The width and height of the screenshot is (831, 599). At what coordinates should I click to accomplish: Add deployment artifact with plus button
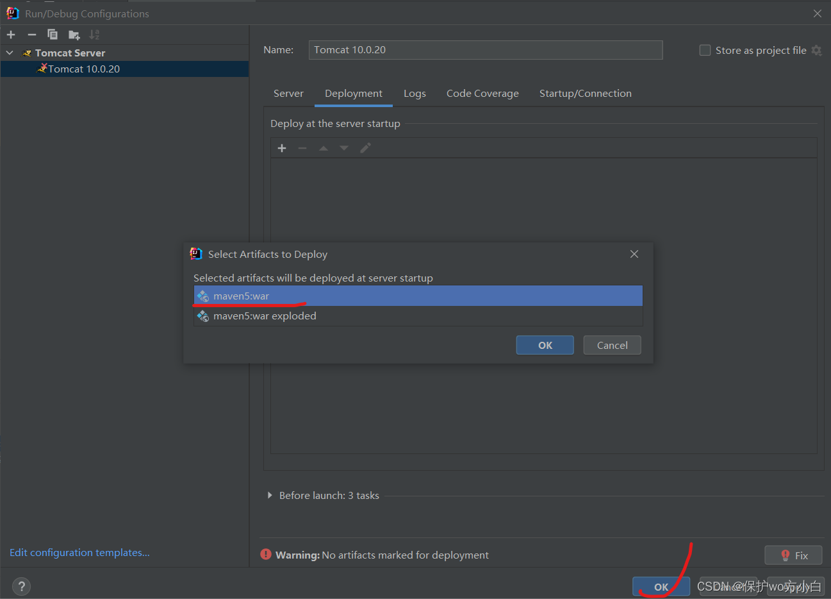coord(282,148)
